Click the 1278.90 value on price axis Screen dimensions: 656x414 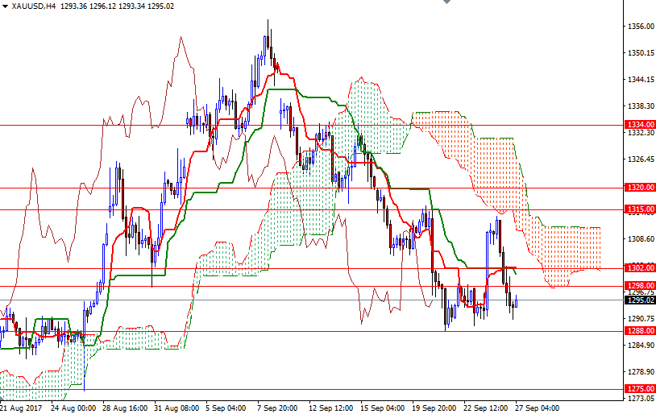pos(639,372)
